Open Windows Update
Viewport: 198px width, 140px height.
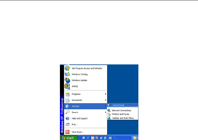[x=86, y=81]
